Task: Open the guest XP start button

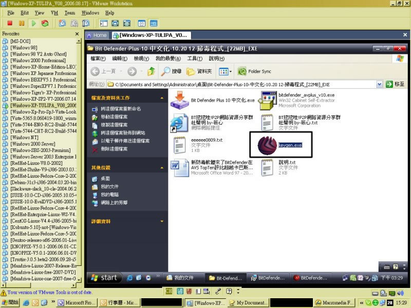Action: point(104,278)
